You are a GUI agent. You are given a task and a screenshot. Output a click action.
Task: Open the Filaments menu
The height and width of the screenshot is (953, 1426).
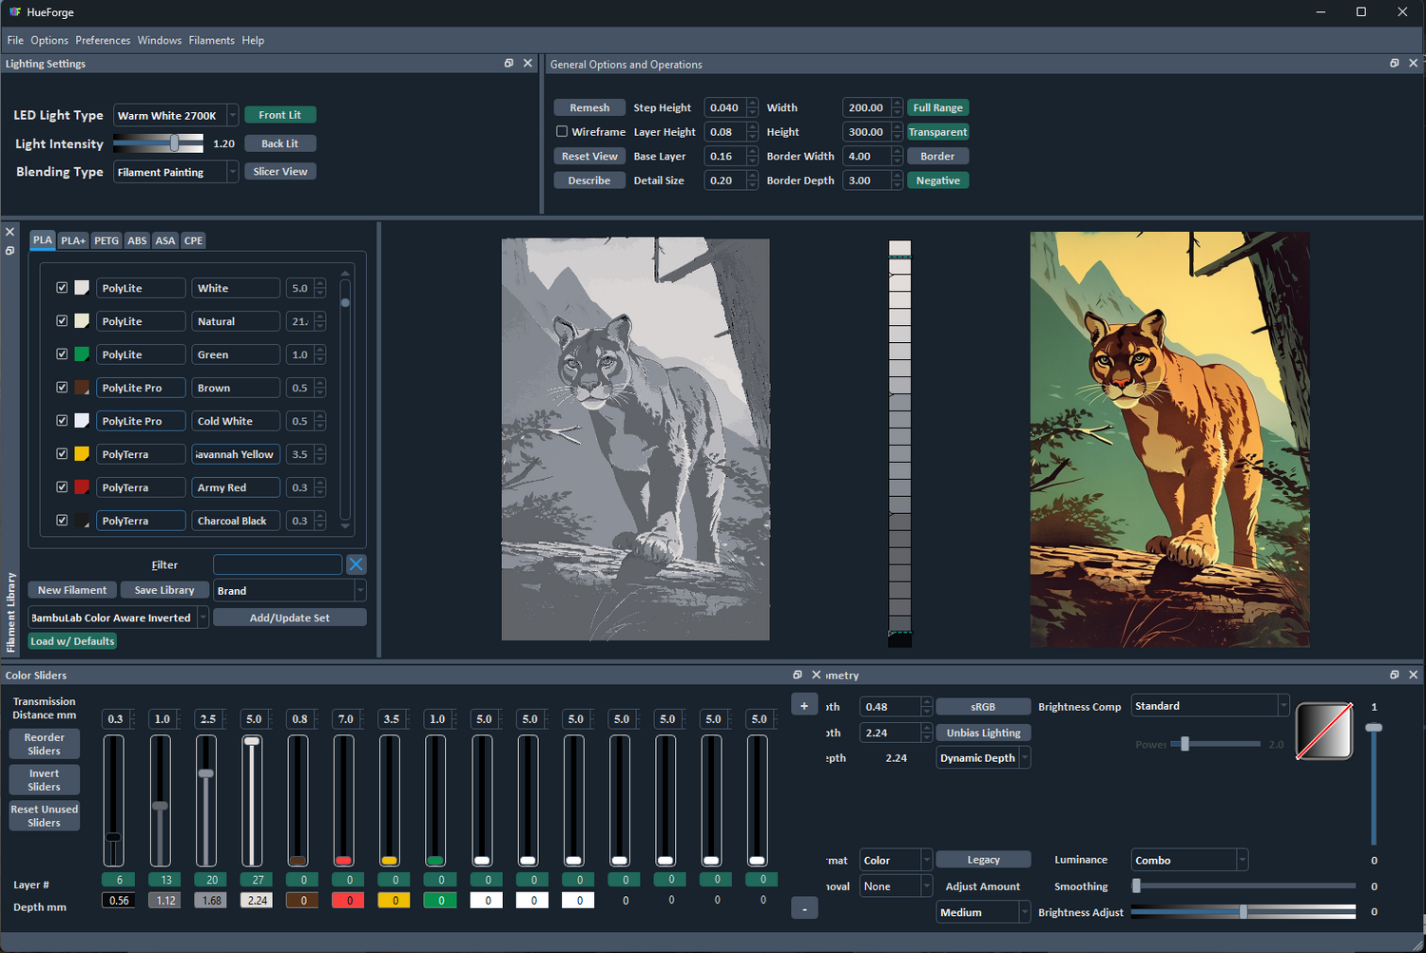(211, 40)
